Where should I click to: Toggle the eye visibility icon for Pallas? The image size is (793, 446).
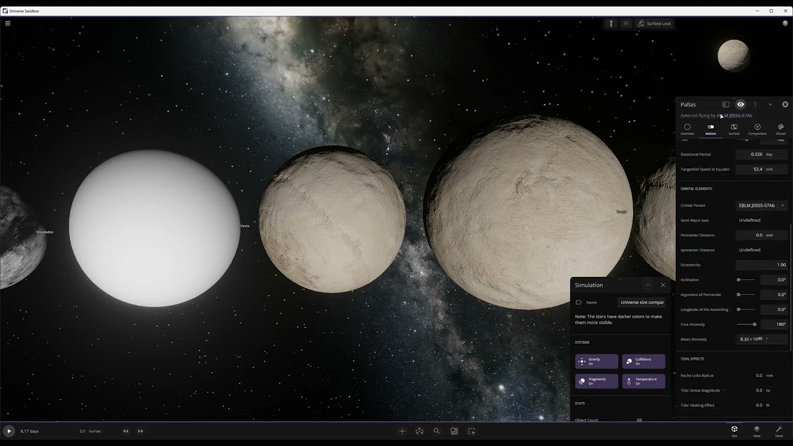pos(740,104)
